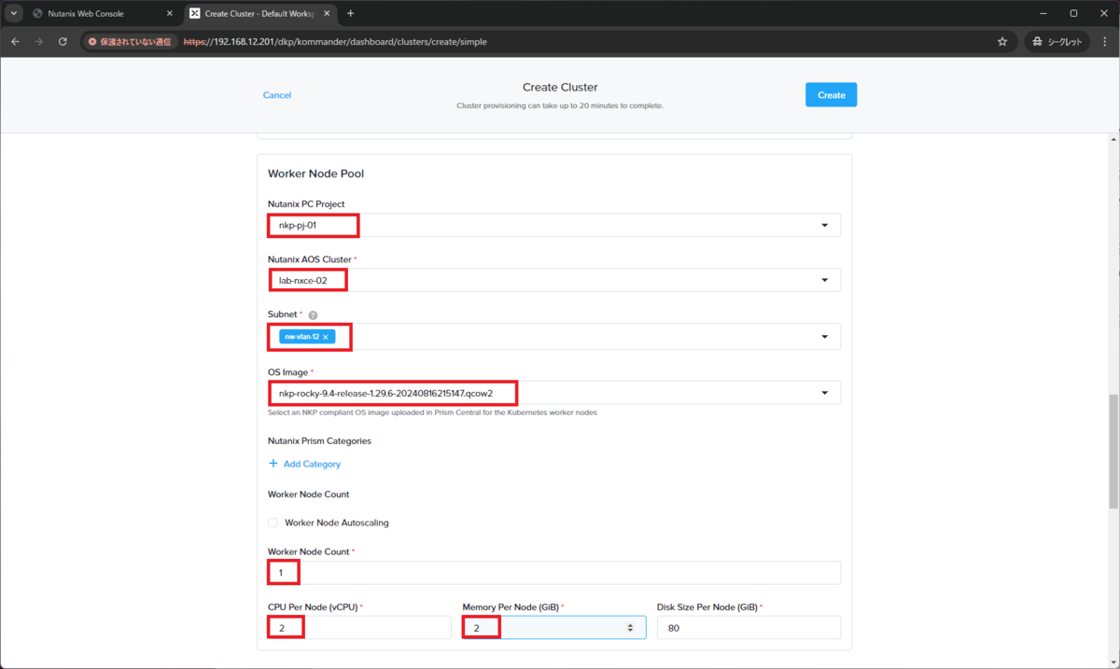Close the Create Cluster tab
This screenshot has width=1120, height=669.
(325, 14)
